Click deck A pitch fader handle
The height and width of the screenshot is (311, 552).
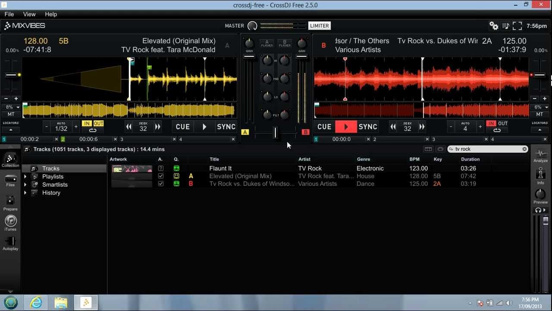coord(11,75)
